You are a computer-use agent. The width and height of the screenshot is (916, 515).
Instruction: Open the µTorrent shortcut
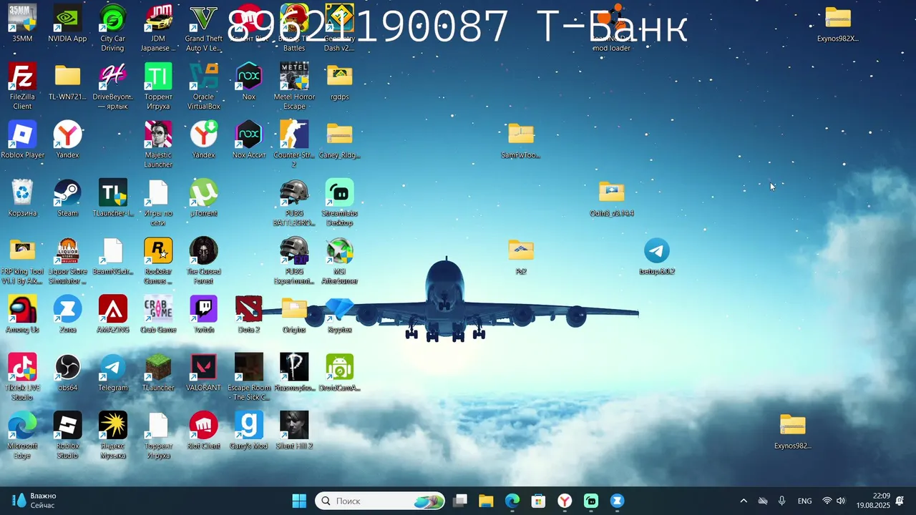click(203, 198)
